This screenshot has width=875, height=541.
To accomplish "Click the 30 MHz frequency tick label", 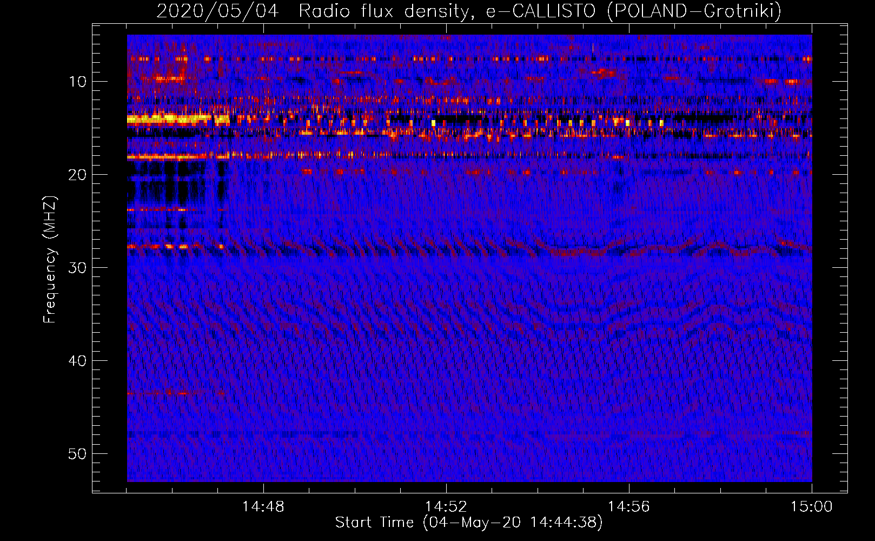I will click(78, 268).
